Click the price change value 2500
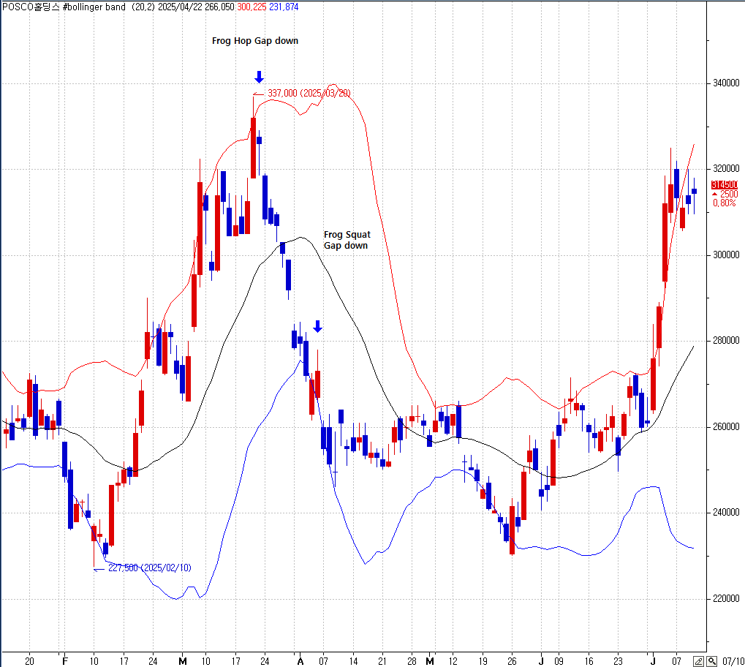This screenshot has height=667, width=745. [729, 194]
